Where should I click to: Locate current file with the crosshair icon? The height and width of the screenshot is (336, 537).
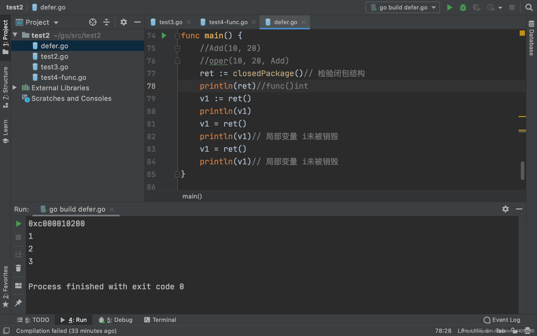pos(93,22)
